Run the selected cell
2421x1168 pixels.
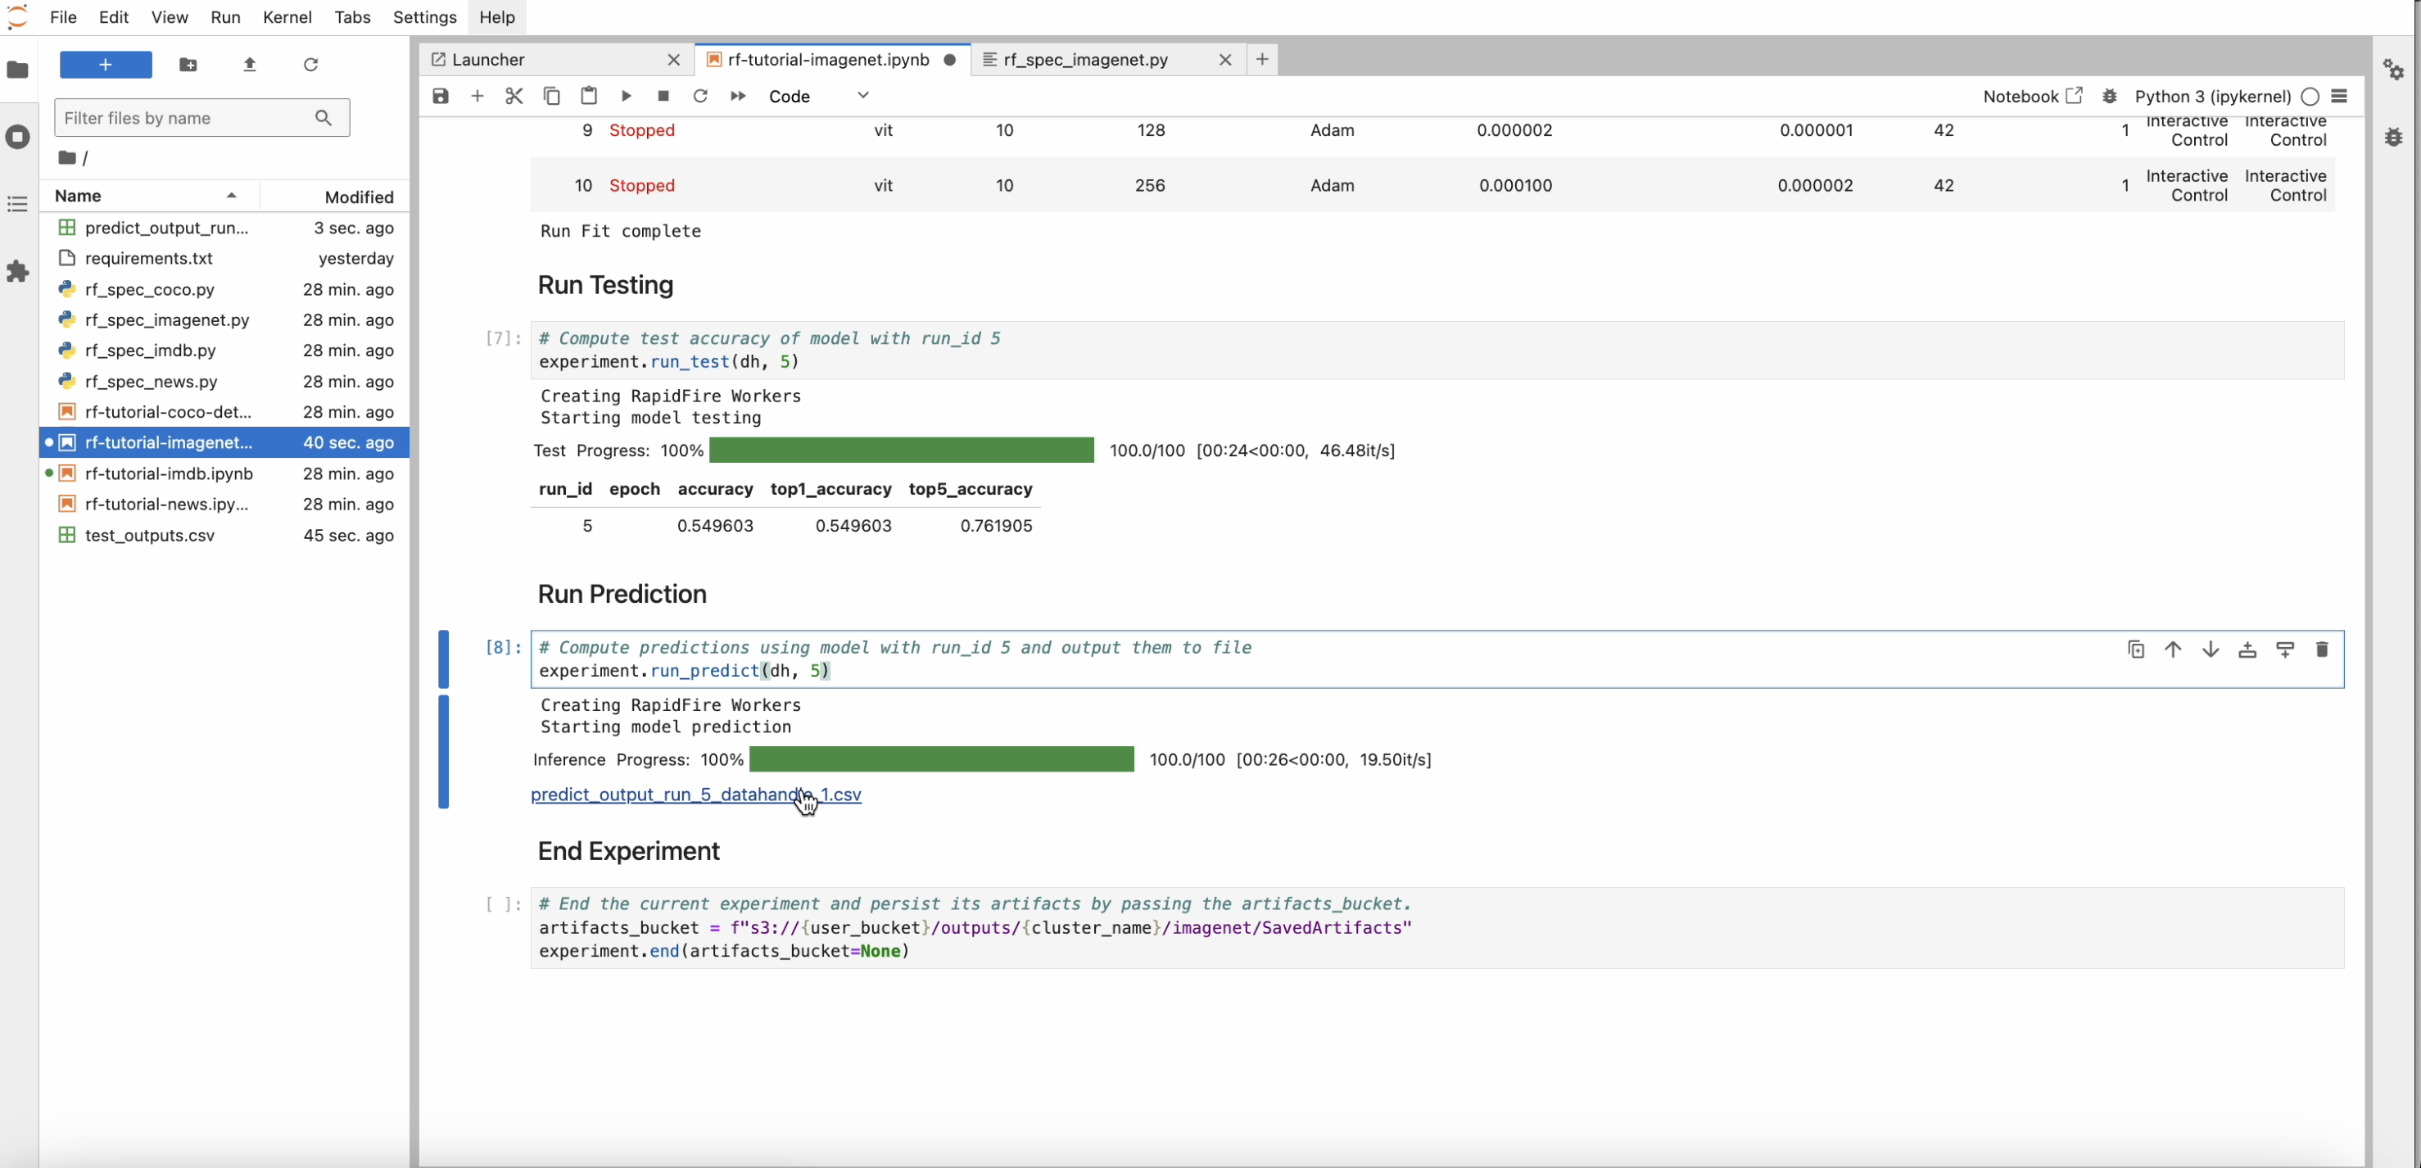[626, 96]
